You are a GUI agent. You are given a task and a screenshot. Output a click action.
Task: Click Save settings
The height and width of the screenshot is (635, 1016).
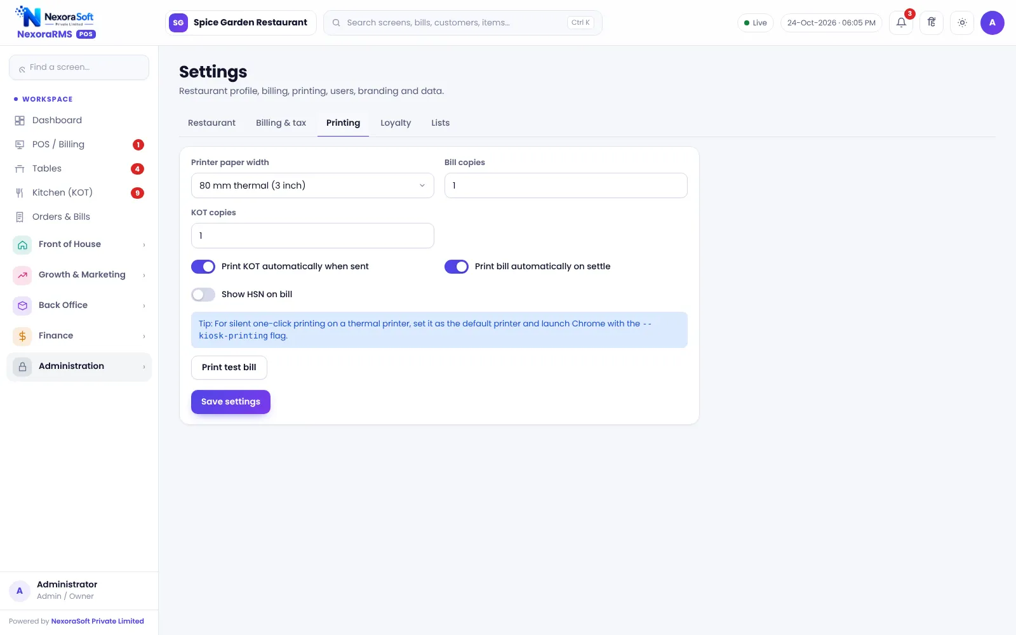(231, 402)
